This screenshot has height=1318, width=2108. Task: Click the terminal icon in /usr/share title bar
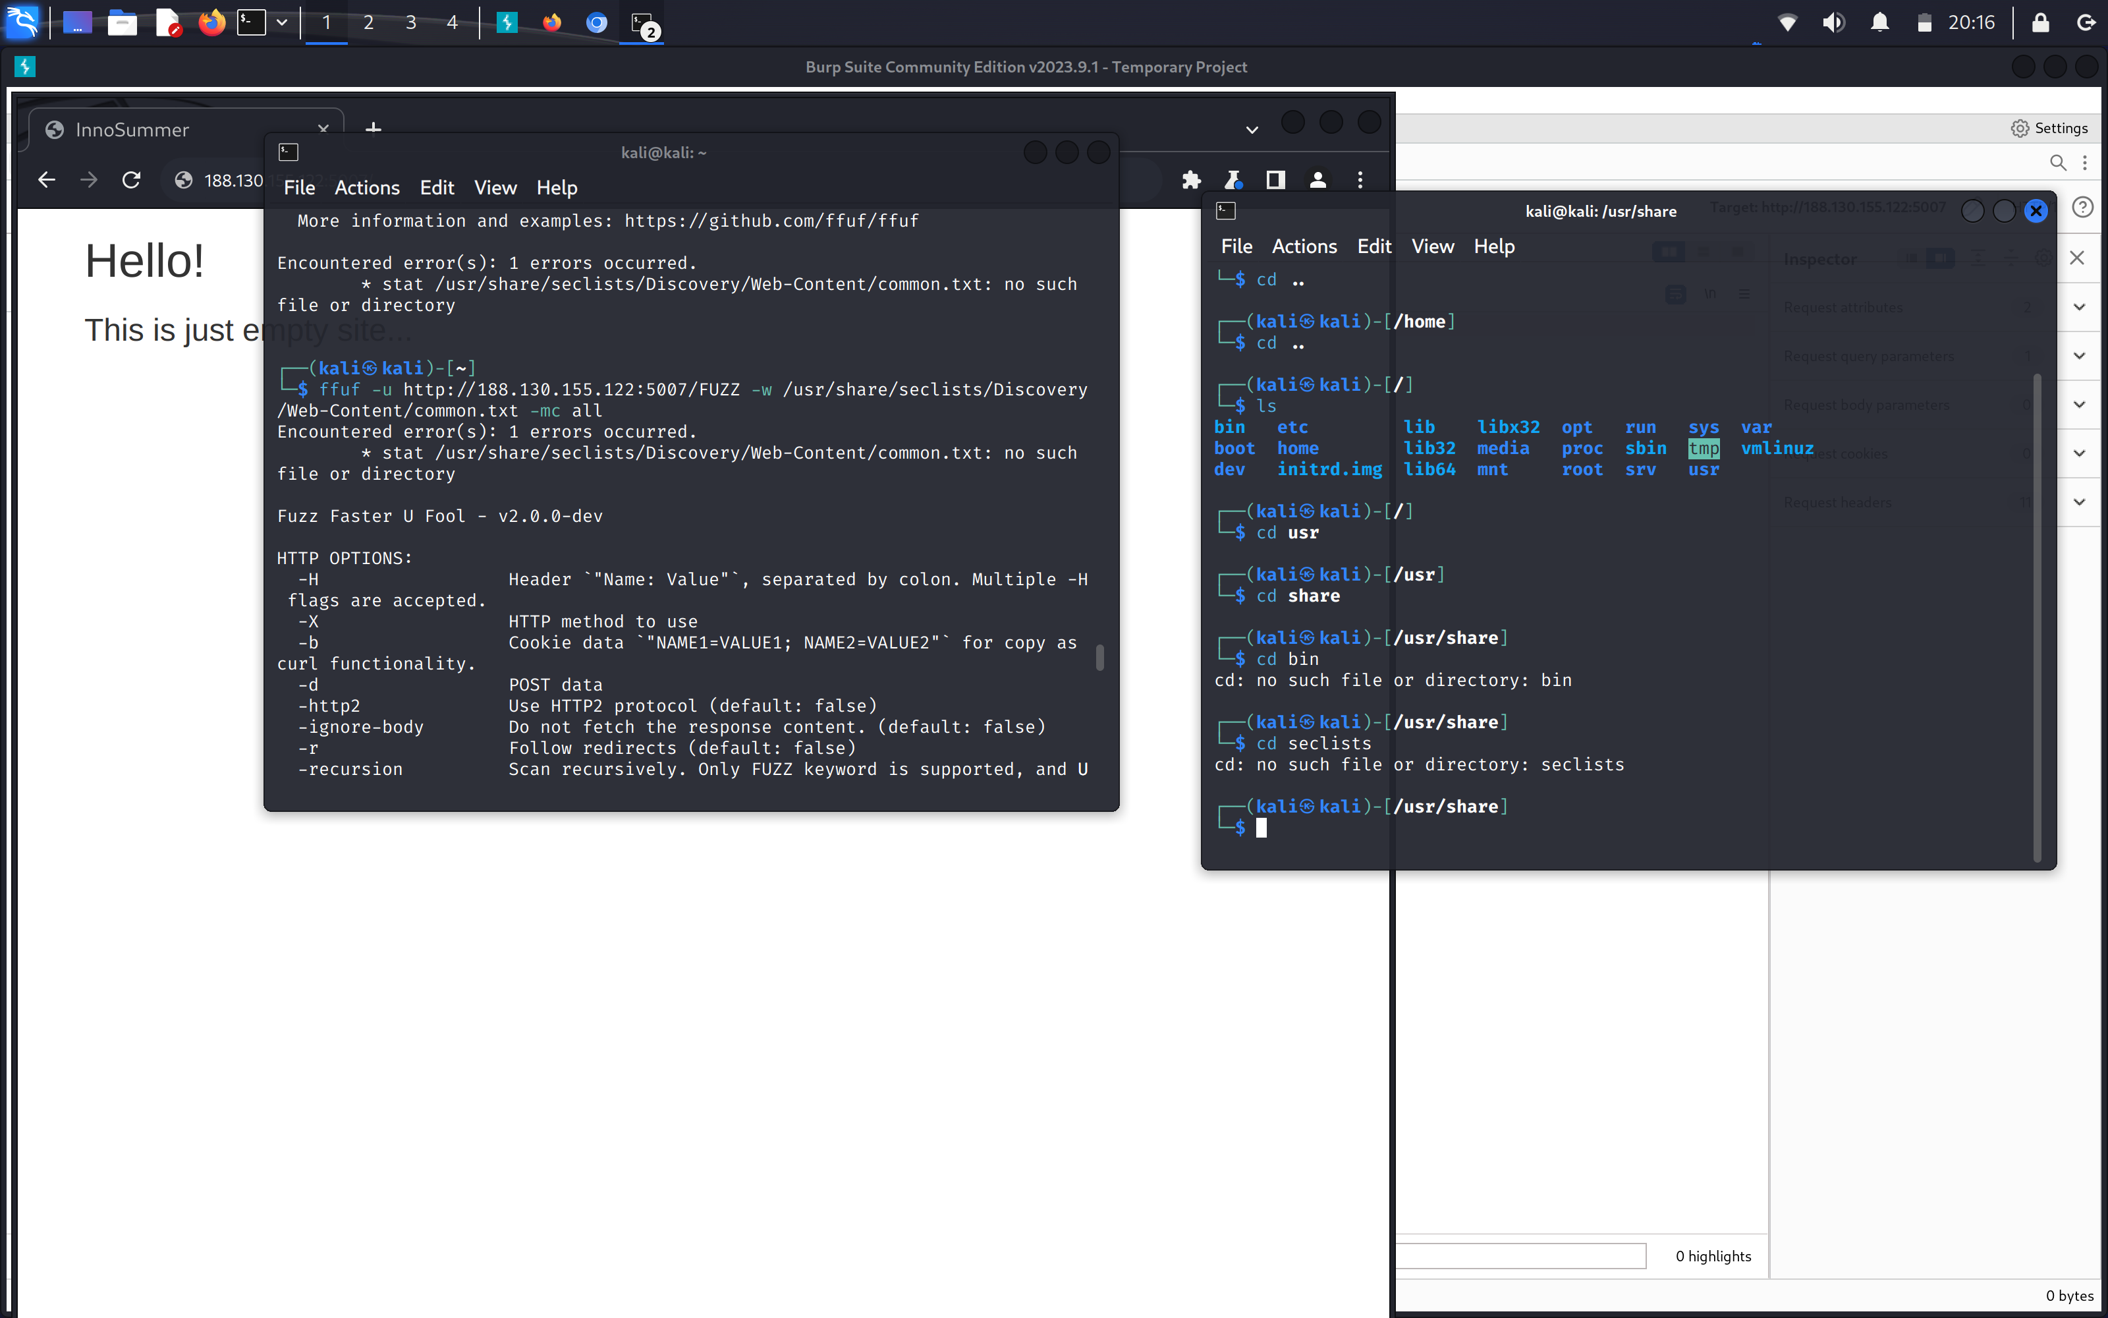(x=1225, y=211)
